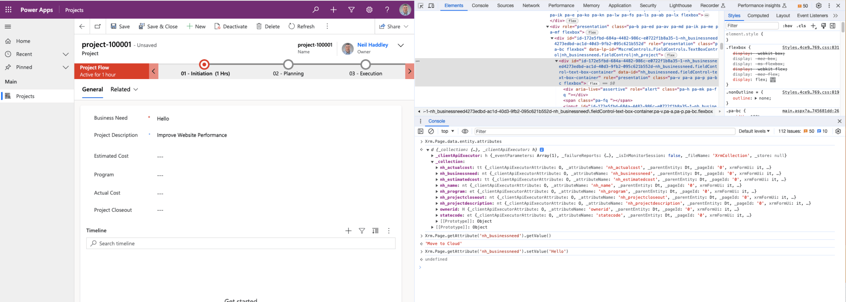Switch to the Network tab in DevTools
846x302 pixels.
[531, 6]
